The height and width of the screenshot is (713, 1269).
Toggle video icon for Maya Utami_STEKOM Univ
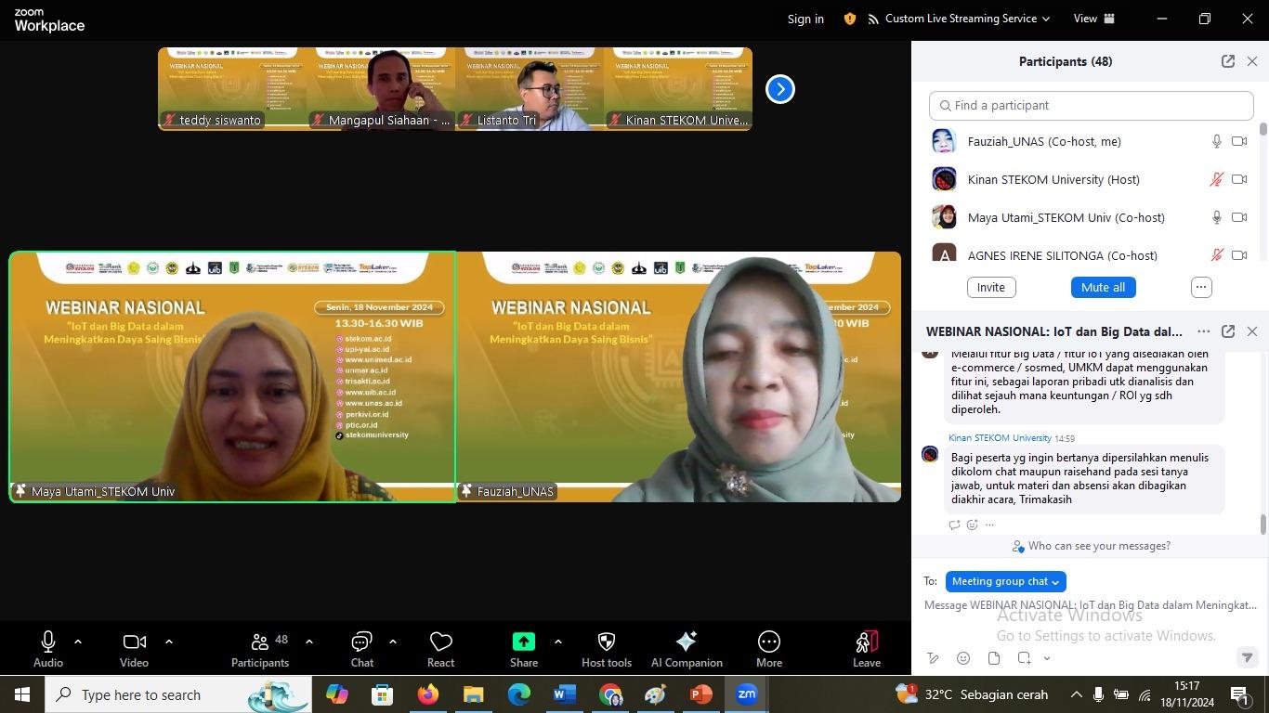1239,217
